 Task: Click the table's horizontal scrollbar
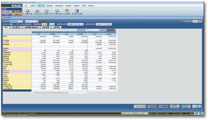coord(60,93)
